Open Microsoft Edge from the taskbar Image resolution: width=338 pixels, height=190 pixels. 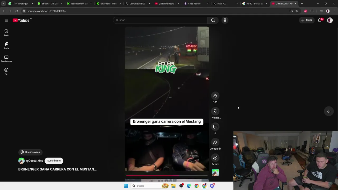click(x=189, y=186)
